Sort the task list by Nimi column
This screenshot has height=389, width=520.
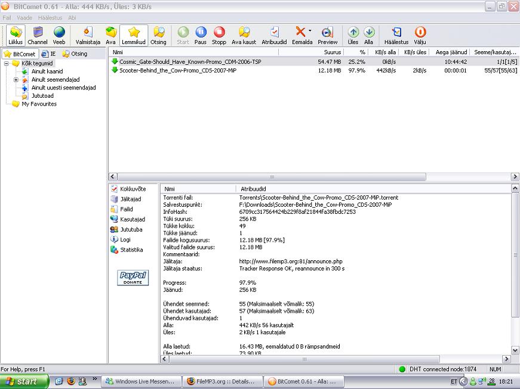(194, 52)
